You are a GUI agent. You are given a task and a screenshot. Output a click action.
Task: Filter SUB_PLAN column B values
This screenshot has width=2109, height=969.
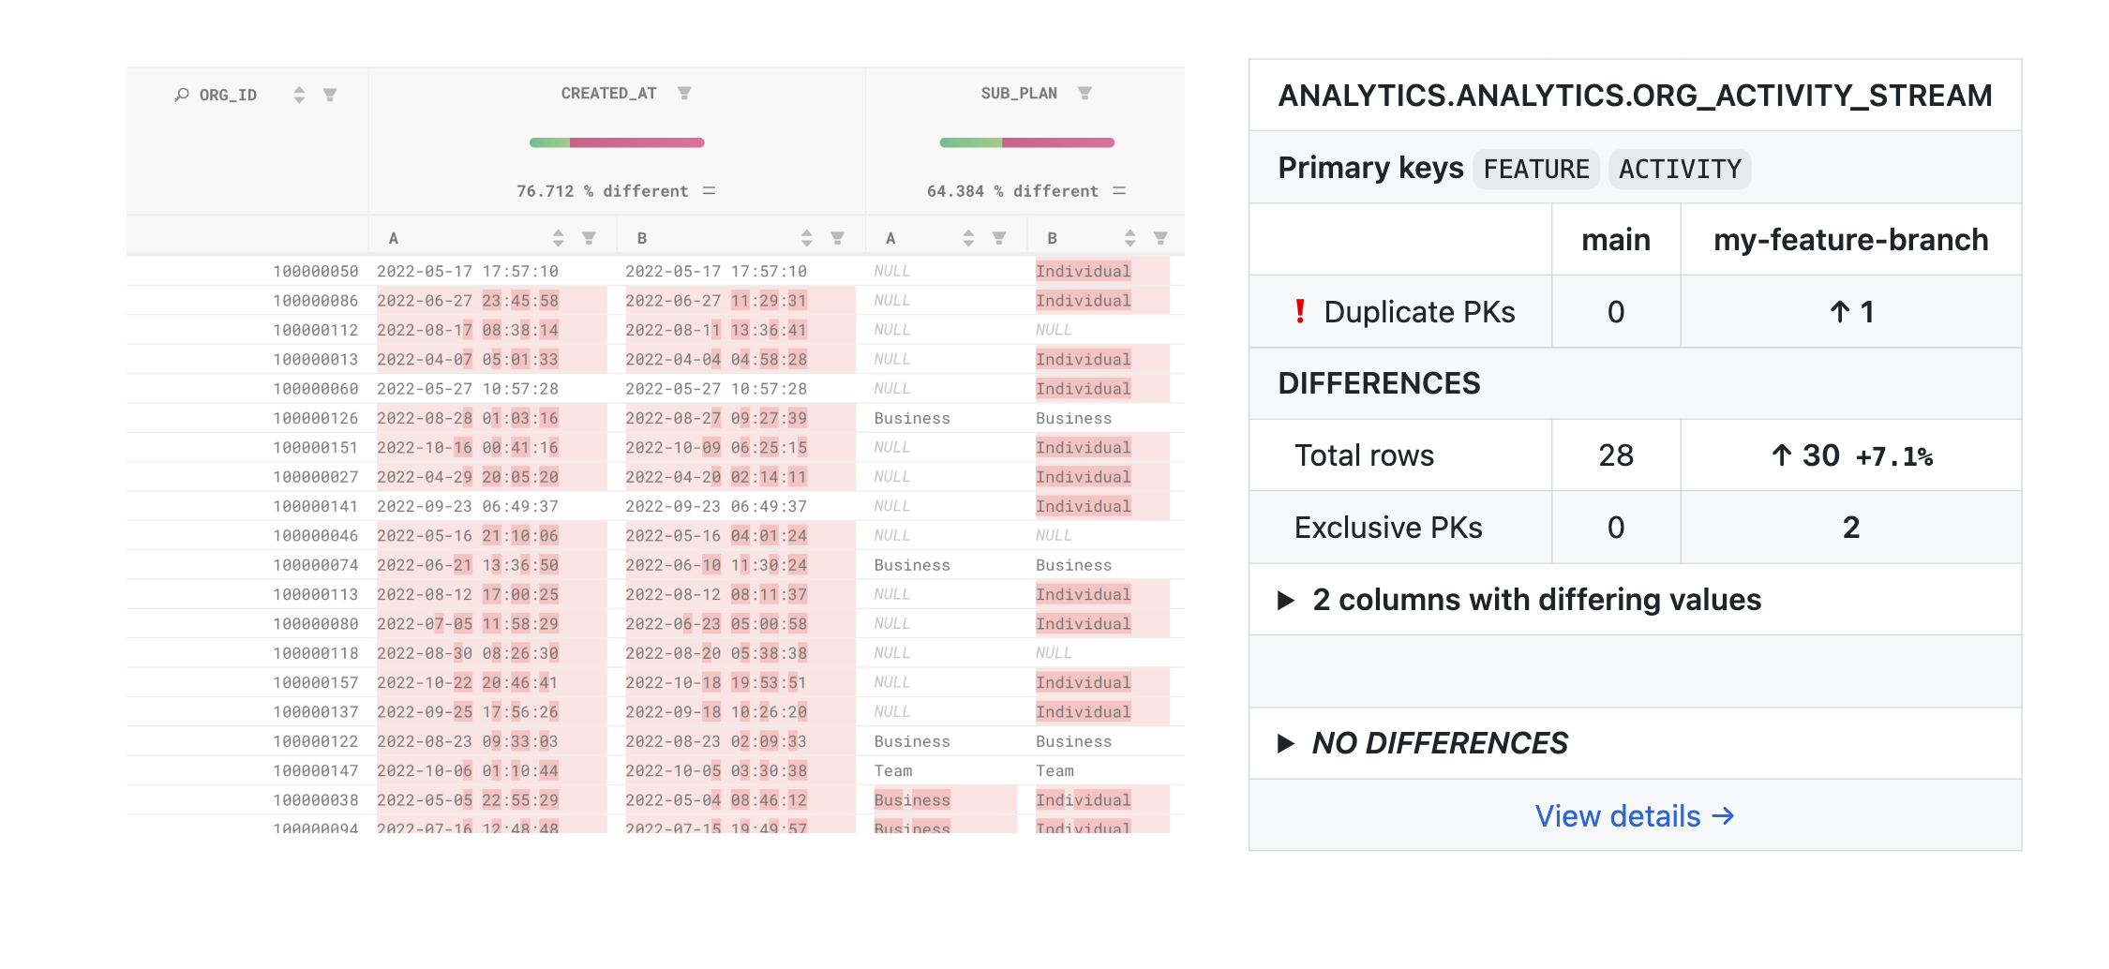click(1160, 238)
